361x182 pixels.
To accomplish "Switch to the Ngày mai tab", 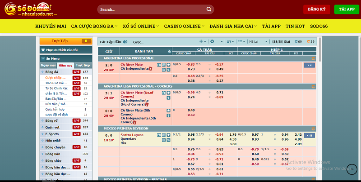I will [x=48, y=65].
